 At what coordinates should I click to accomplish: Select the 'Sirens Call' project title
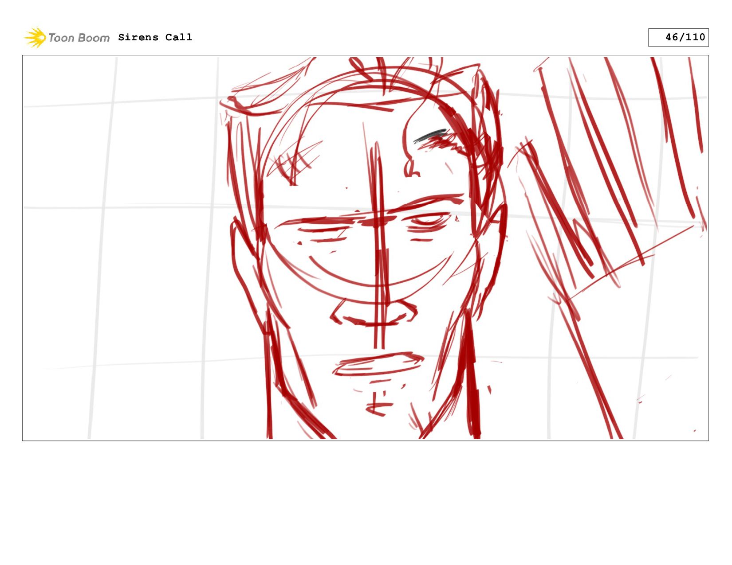click(x=155, y=37)
